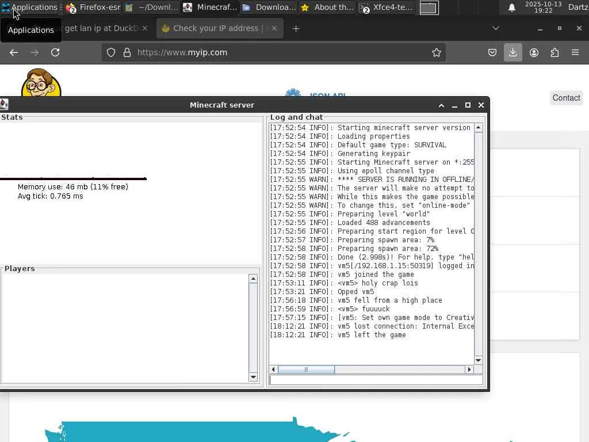Screen dimensions: 589x442
Task: Click the myip.com mascot logo
Action: coord(41,82)
